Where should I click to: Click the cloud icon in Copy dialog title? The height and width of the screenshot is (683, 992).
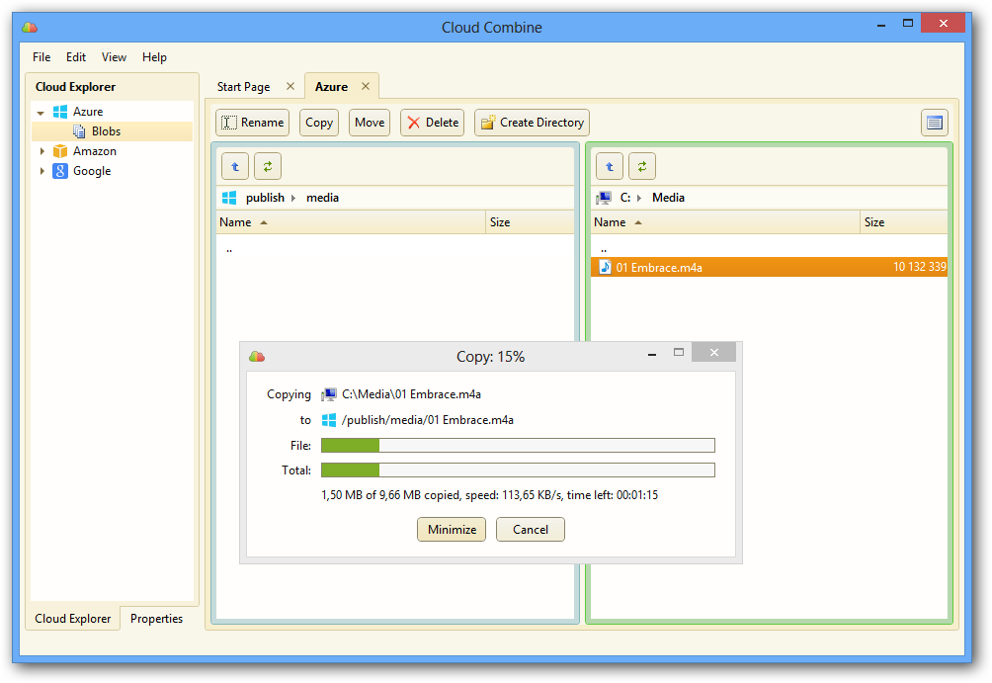tap(257, 357)
